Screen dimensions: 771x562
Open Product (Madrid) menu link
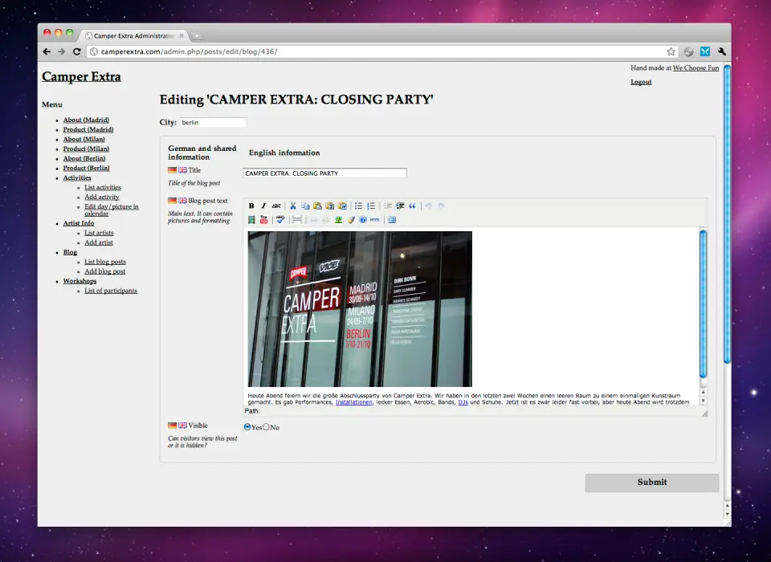[x=88, y=129]
